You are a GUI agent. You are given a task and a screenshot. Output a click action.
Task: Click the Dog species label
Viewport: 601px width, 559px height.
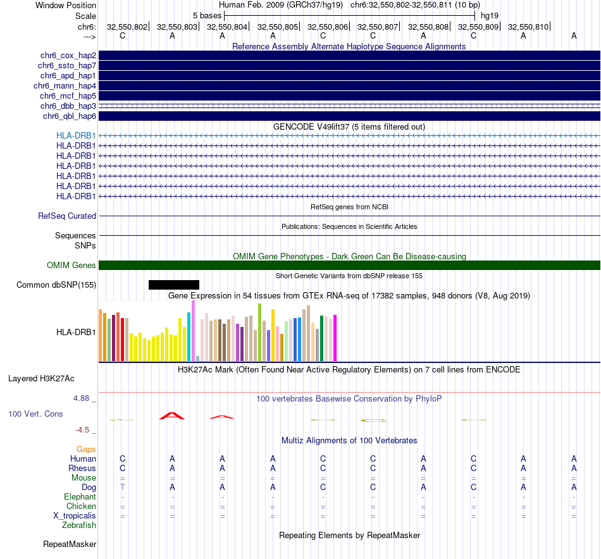pos(89,488)
